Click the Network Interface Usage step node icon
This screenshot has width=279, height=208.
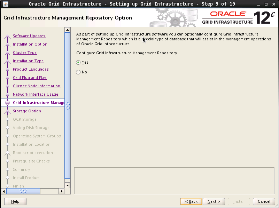(x=7, y=95)
